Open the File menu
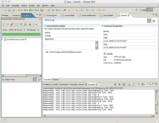This screenshot has height=123, width=159. [3, 5]
